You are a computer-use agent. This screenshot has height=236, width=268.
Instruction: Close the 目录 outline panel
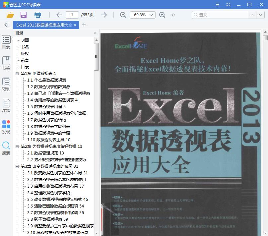click(96, 33)
